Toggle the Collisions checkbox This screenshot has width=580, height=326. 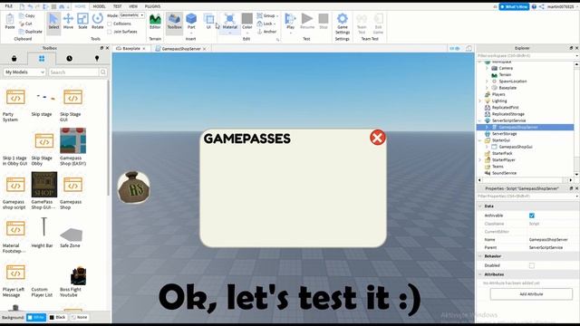coord(110,24)
